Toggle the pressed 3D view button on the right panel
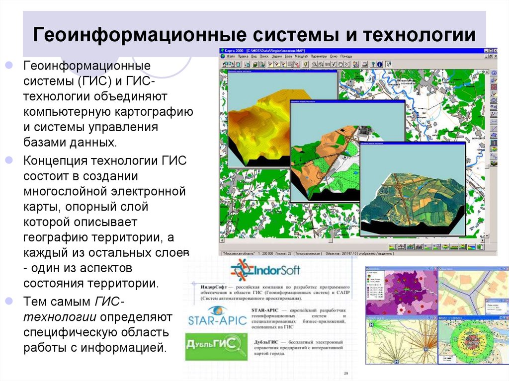Viewport: 509px width, 381px height. [493, 144]
